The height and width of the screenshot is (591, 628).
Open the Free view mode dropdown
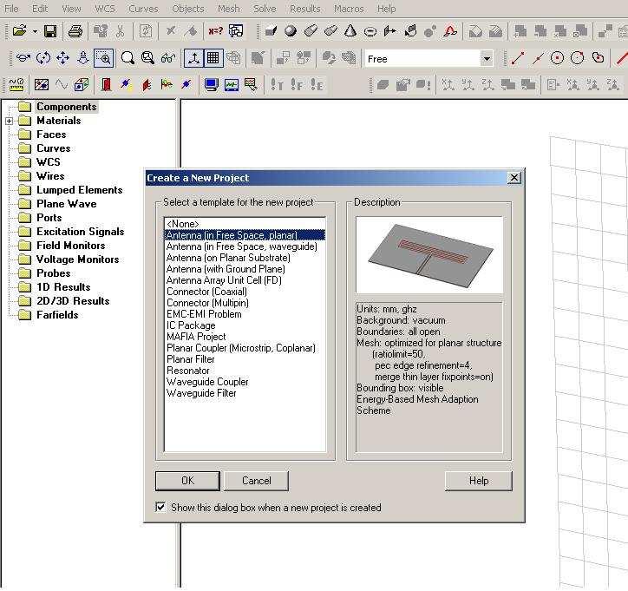point(487,59)
